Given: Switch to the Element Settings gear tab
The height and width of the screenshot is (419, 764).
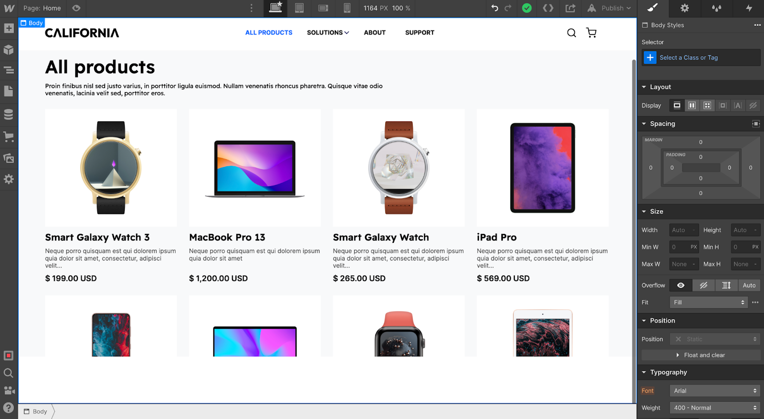Looking at the screenshot, I should click(x=685, y=8).
